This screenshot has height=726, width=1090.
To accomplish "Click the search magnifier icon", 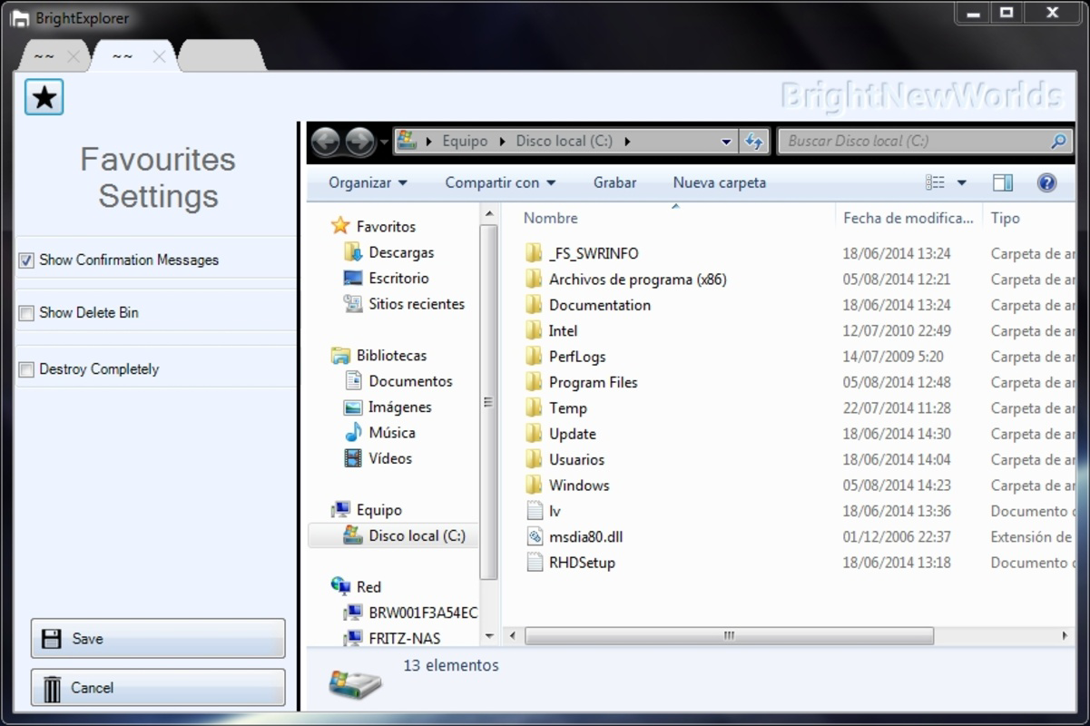I will tap(1058, 141).
